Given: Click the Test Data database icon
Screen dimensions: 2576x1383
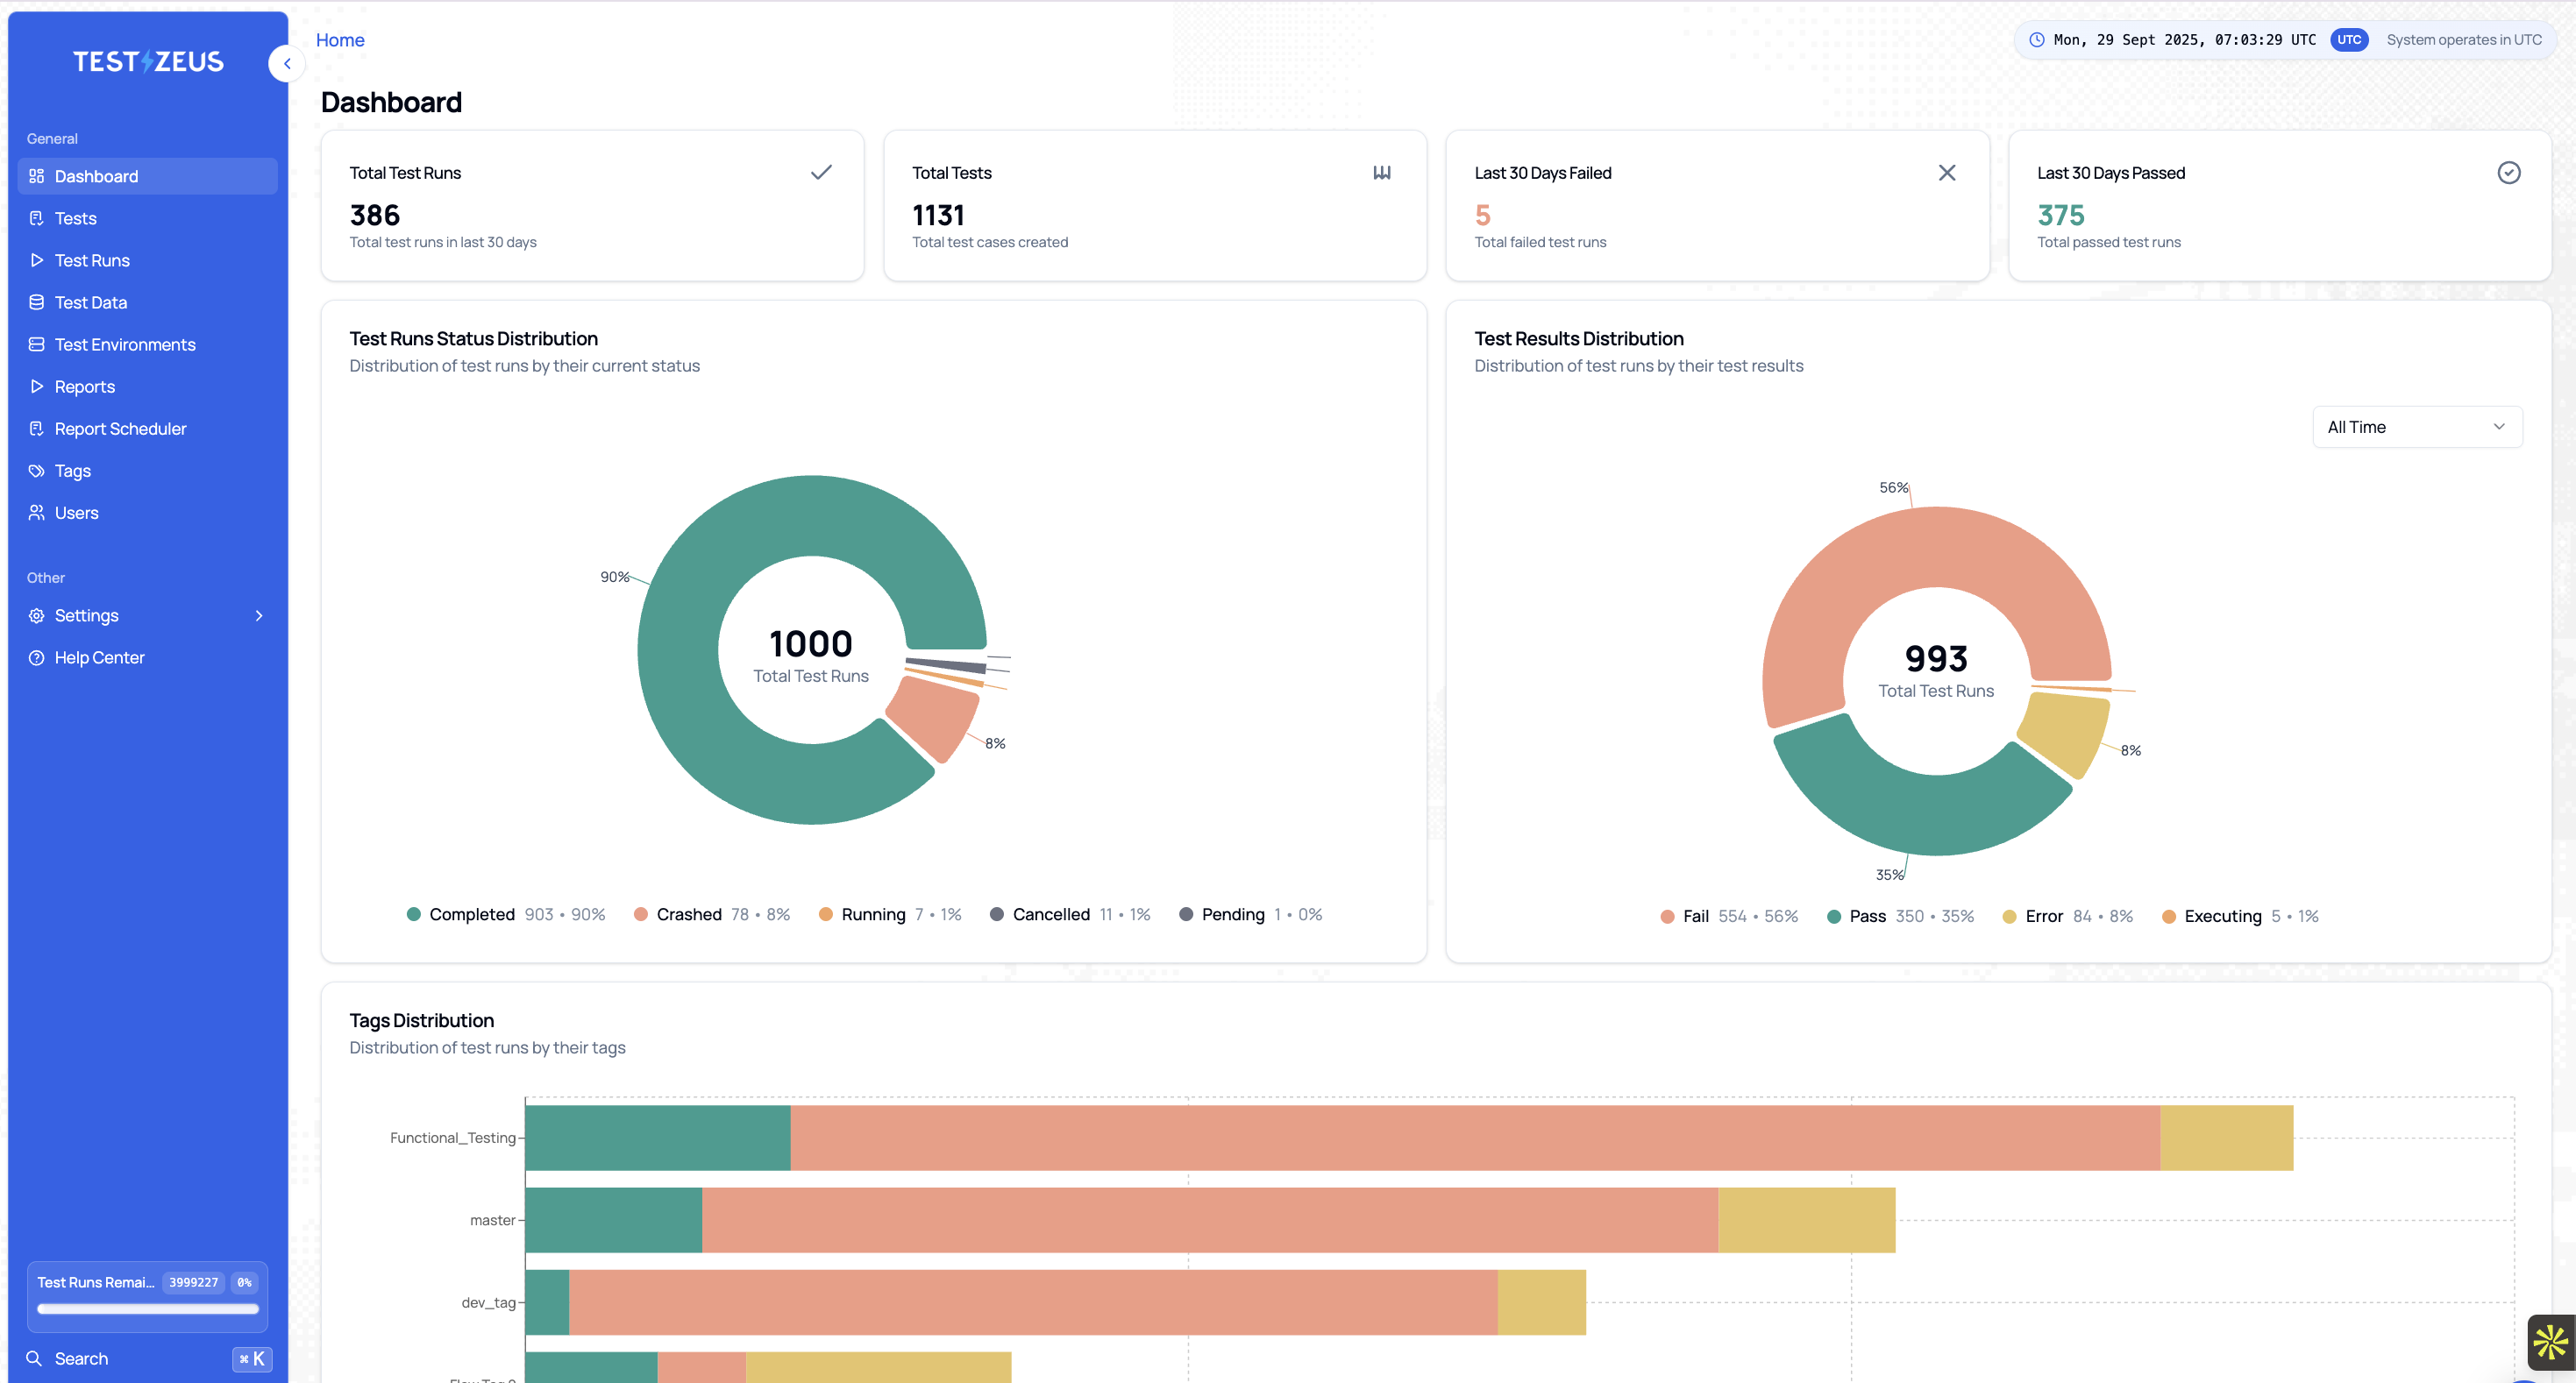Looking at the screenshot, I should 36,301.
